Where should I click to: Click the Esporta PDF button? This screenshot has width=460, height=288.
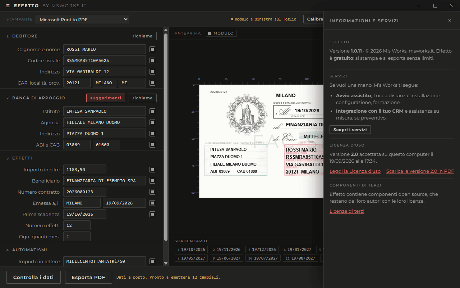(x=88, y=277)
